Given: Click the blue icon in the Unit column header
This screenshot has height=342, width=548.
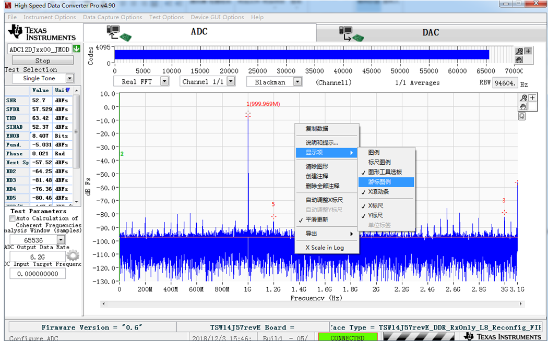Looking at the screenshot, I should pos(68,90).
